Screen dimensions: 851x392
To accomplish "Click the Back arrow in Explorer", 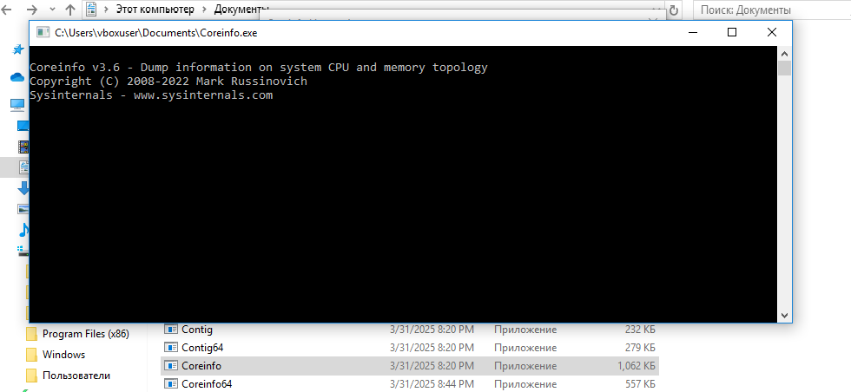I will pyautogui.click(x=7, y=10).
